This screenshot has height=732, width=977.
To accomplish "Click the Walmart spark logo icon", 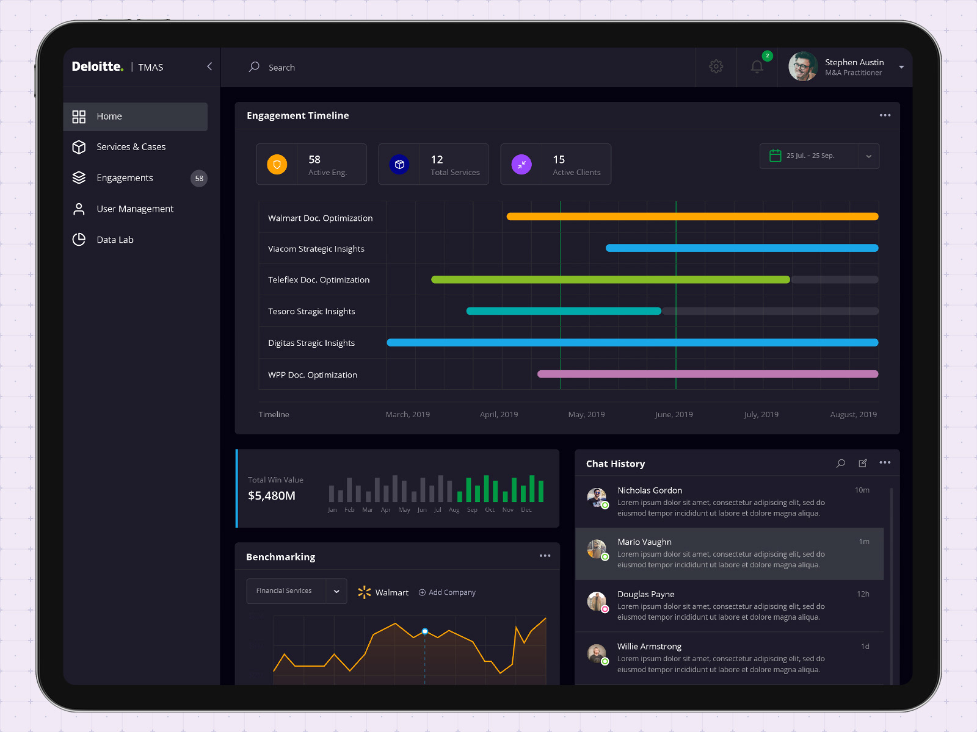I will pyautogui.click(x=365, y=592).
